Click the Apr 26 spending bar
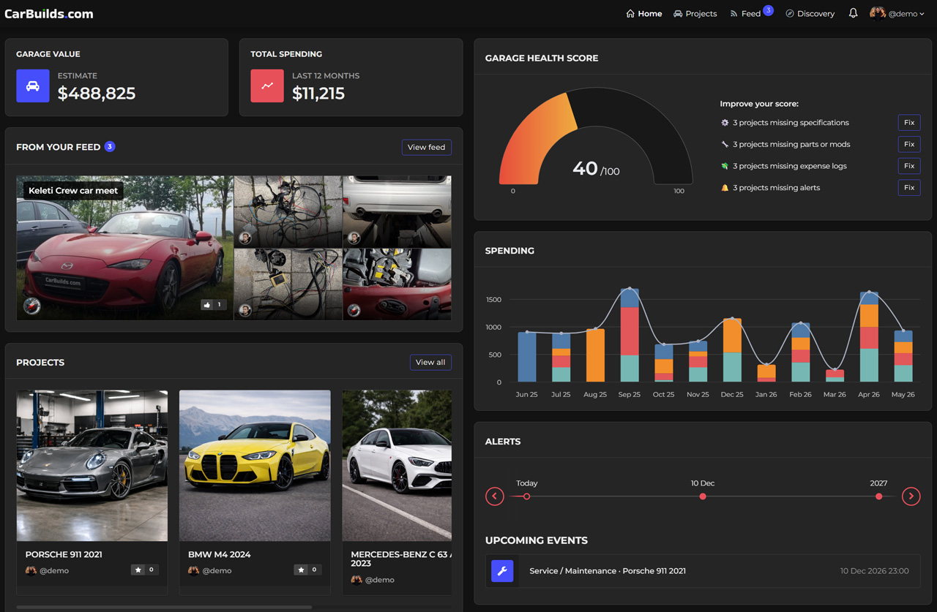This screenshot has height=612, width=937. point(869,337)
